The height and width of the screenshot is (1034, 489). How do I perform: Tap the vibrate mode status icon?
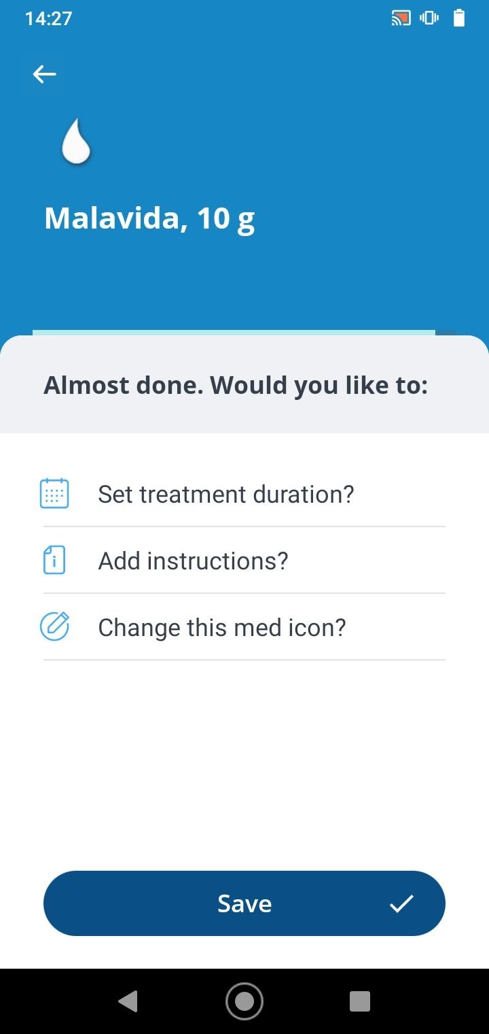tap(429, 18)
